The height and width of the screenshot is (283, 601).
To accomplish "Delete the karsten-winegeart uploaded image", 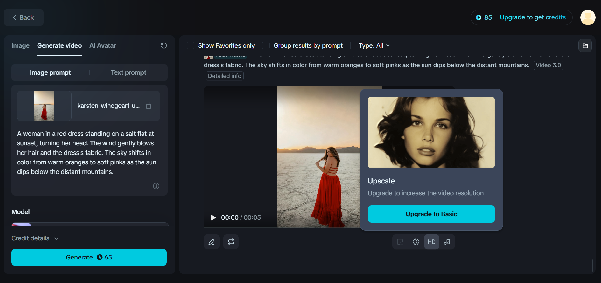I will pos(149,106).
